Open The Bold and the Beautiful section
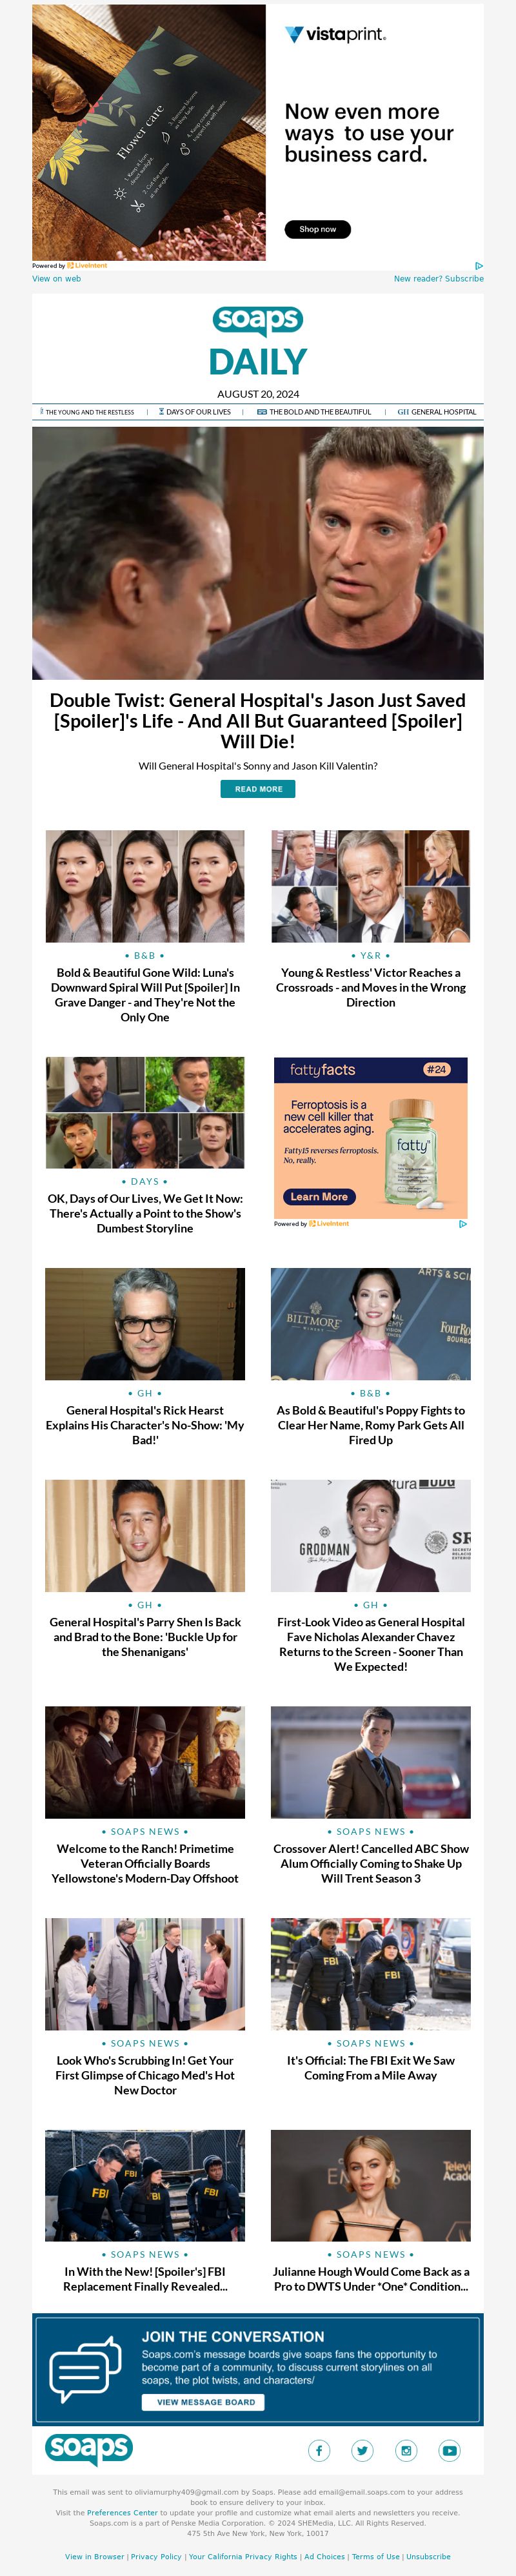The height and width of the screenshot is (2576, 516). (314, 411)
